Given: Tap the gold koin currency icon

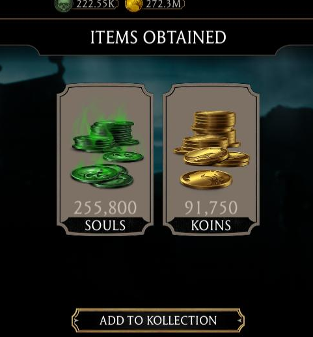Looking at the screenshot, I should 133,5.
